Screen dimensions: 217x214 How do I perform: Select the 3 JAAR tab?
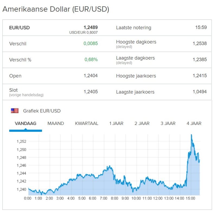(168, 124)
